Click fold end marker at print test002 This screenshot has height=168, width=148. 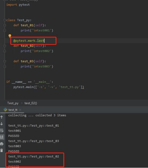[5, 51]
